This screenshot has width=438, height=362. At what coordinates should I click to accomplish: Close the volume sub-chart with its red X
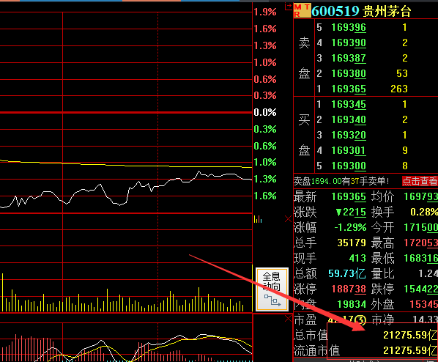pos(288,219)
